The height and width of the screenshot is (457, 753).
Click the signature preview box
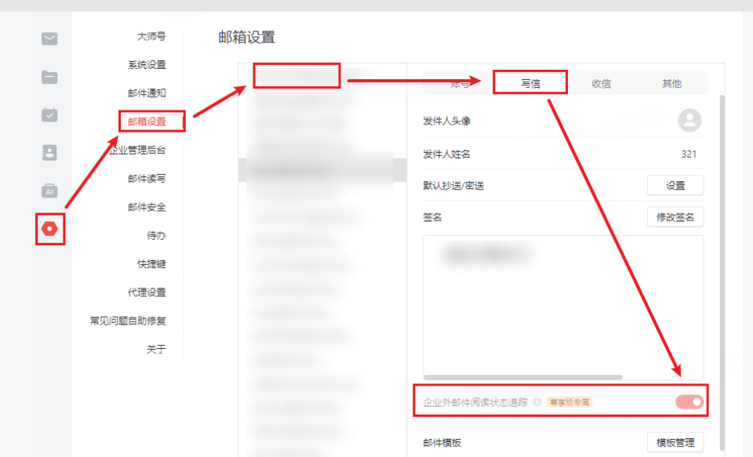pos(563,307)
